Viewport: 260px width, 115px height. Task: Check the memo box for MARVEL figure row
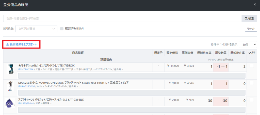(252, 83)
